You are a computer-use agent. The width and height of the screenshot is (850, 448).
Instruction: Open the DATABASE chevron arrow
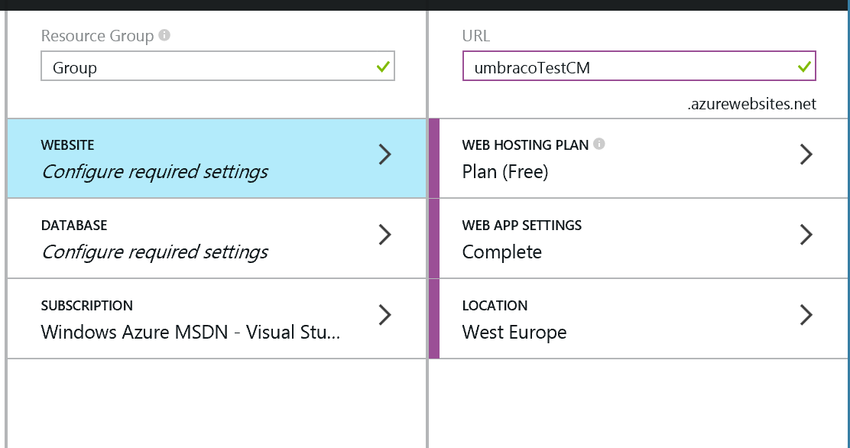click(x=385, y=235)
